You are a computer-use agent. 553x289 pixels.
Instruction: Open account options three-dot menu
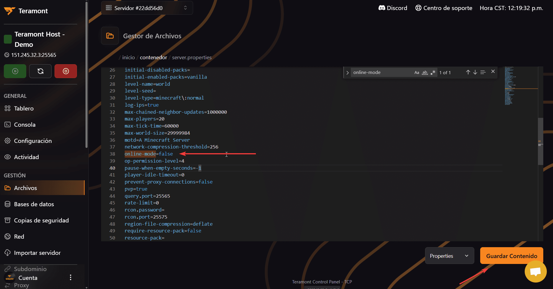[x=70, y=278]
